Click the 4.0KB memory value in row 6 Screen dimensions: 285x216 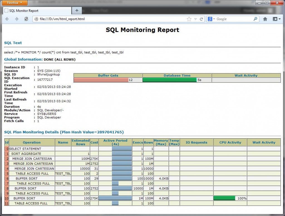(x=164, y=178)
